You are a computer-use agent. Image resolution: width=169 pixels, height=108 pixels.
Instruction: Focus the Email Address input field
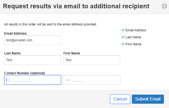(33, 40)
